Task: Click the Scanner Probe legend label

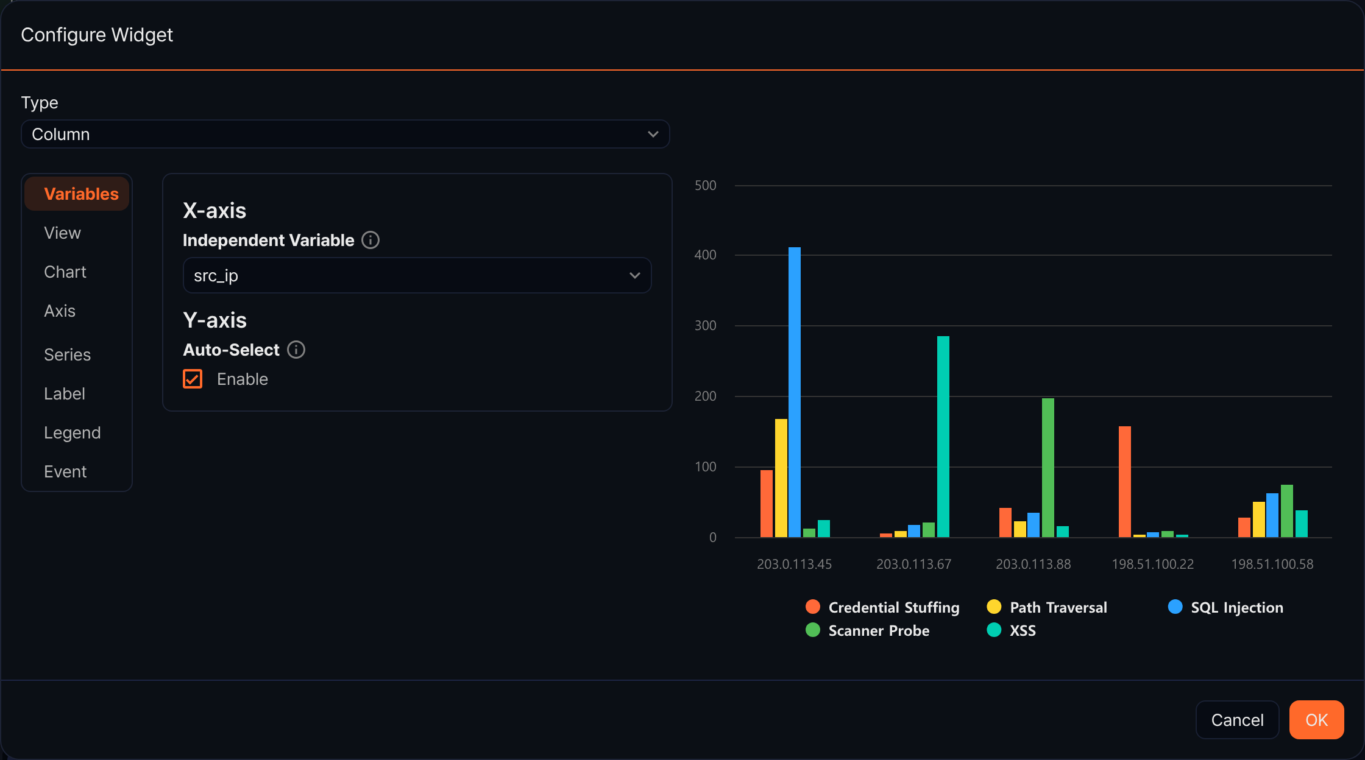Action: [x=879, y=630]
